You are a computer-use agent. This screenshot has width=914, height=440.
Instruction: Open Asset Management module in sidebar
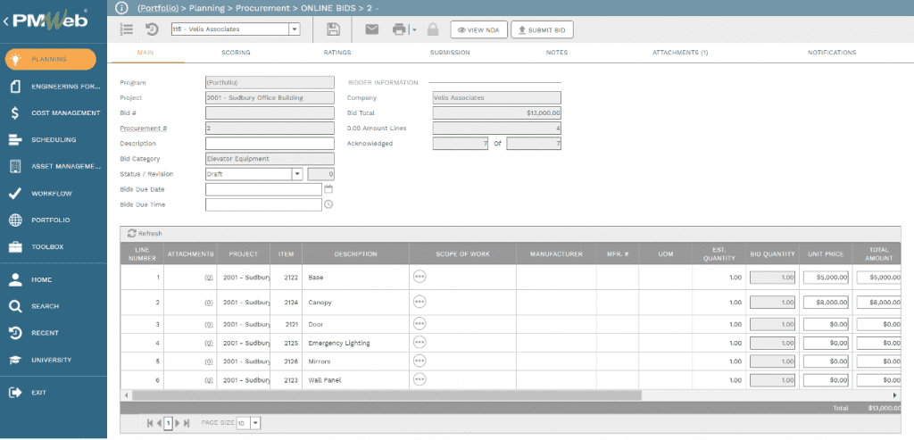[54, 167]
